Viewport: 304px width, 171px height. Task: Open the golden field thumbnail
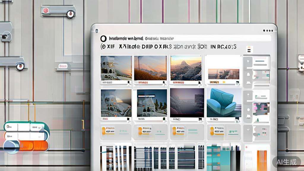[151, 68]
